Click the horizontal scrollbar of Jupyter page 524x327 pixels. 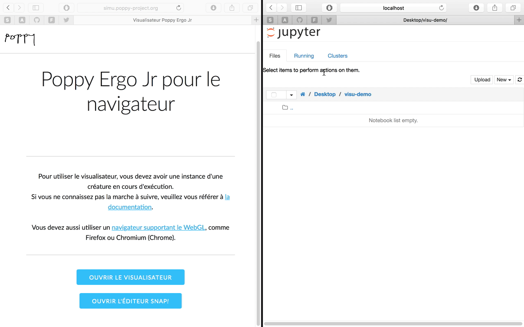pos(394,324)
